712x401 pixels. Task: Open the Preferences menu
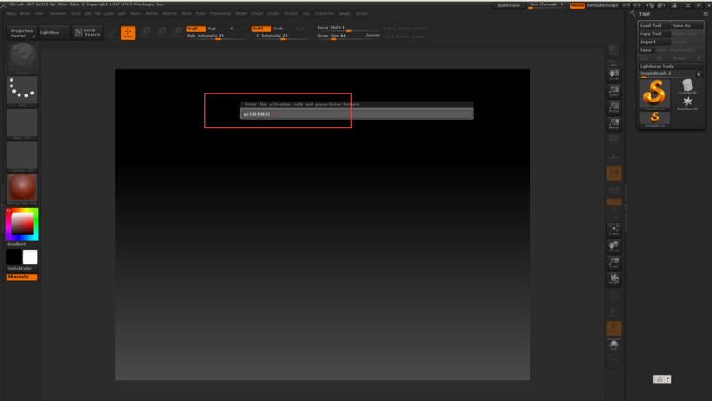220,14
